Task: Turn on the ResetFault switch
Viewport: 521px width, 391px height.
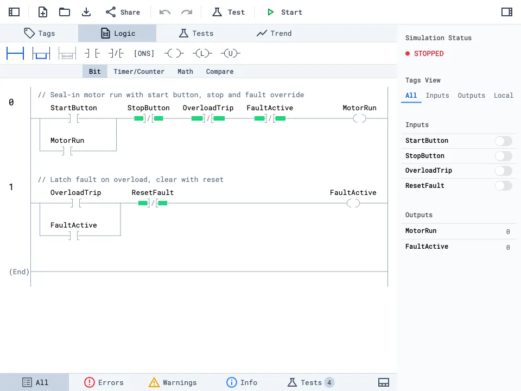Action: point(503,186)
